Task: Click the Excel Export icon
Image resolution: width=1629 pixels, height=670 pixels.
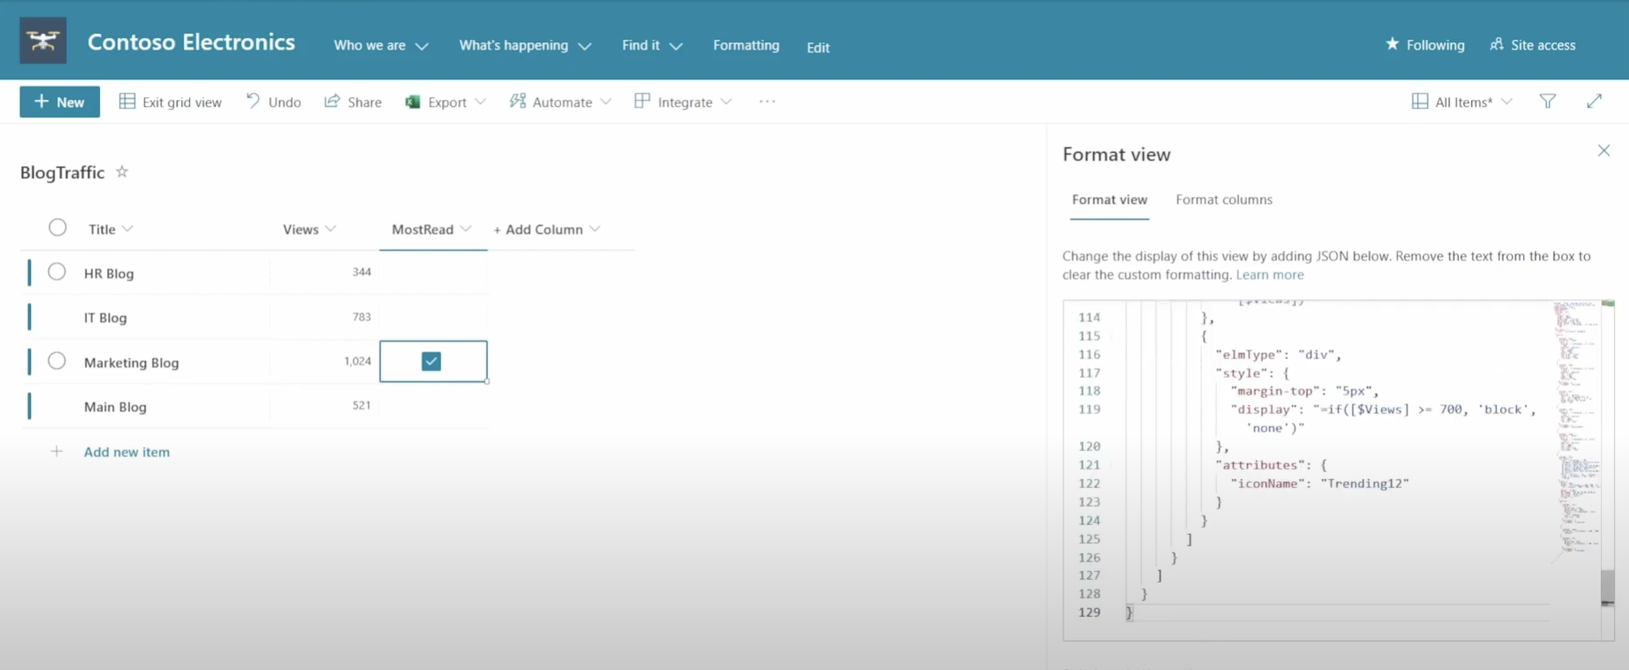Action: [x=413, y=102]
